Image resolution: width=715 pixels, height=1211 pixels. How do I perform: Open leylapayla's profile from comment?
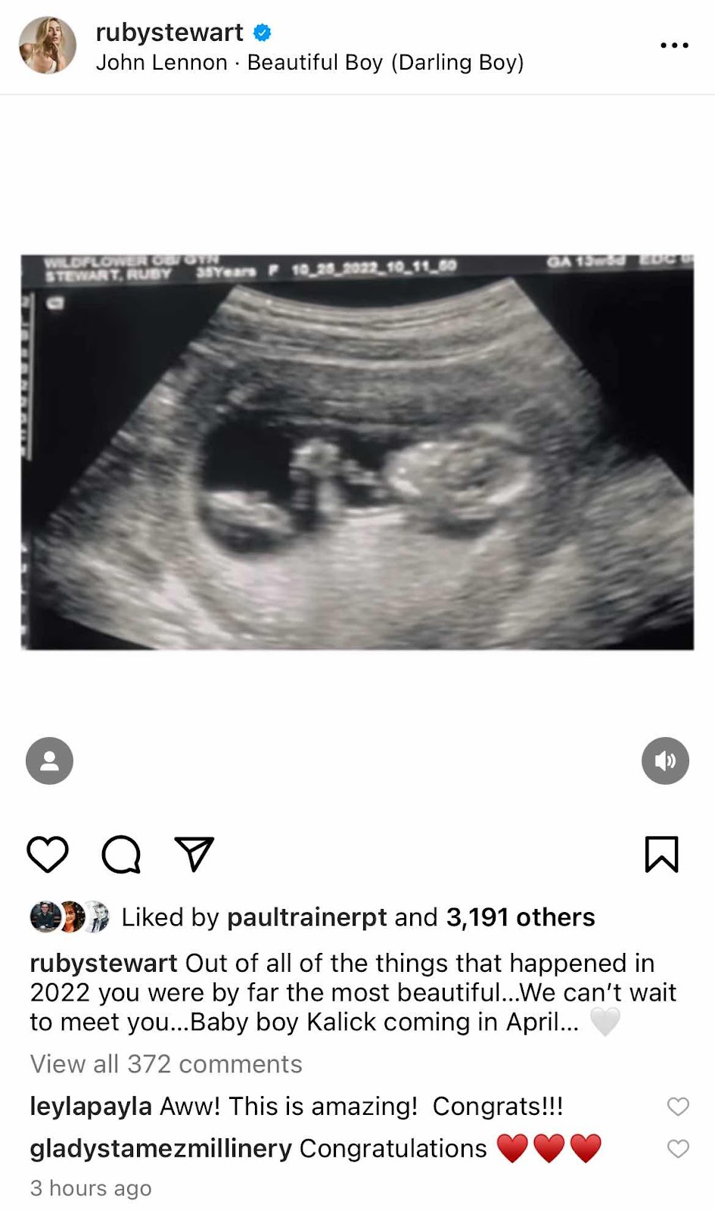91,1107
